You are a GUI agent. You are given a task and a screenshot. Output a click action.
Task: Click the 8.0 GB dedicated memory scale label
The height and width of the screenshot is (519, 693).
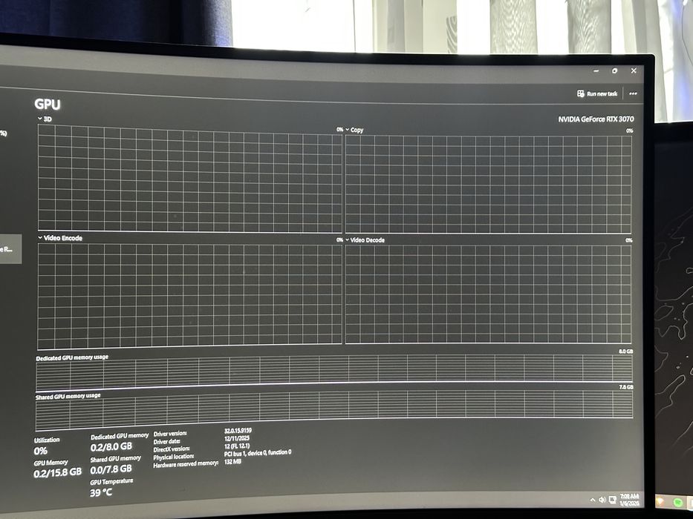tap(626, 351)
